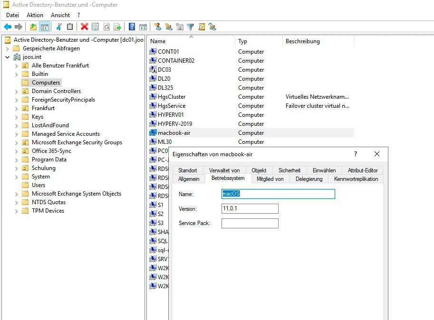The height and width of the screenshot is (320, 434).
Task: Open the ? help menu
Action: 78,15
